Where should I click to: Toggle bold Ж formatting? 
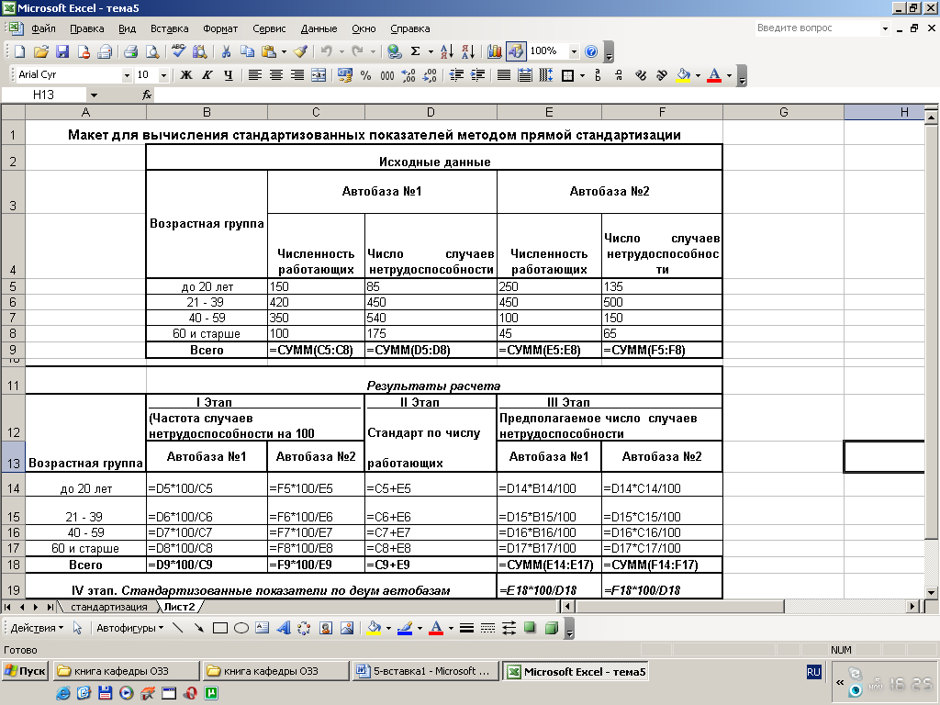pyautogui.click(x=186, y=75)
